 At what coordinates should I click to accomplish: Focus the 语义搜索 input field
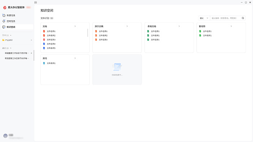tap(226, 18)
